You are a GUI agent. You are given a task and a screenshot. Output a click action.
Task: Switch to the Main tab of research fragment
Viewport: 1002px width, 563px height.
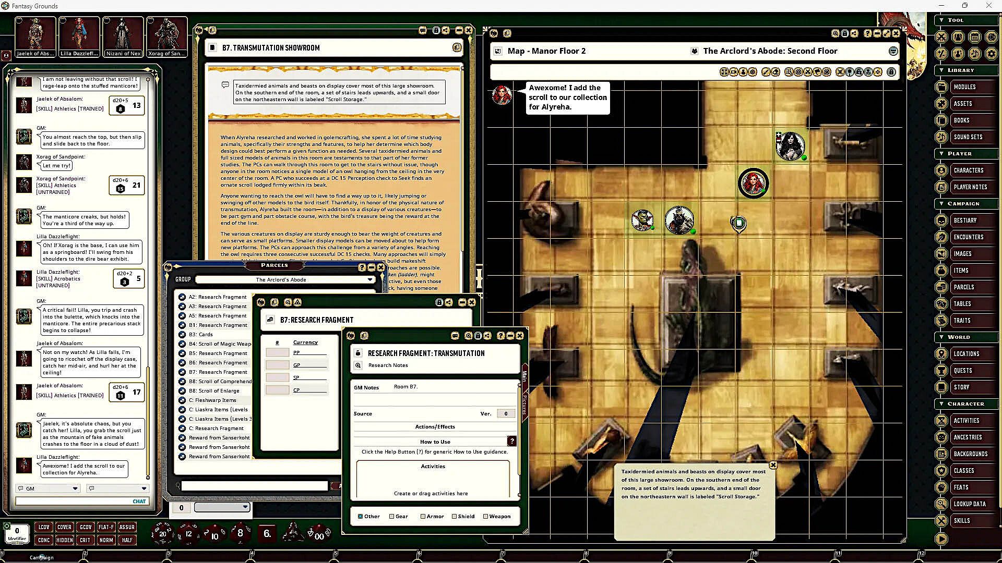point(524,376)
